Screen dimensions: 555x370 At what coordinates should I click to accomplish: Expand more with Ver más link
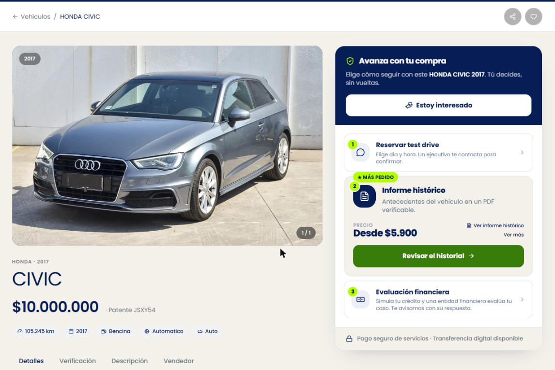[x=513, y=235]
